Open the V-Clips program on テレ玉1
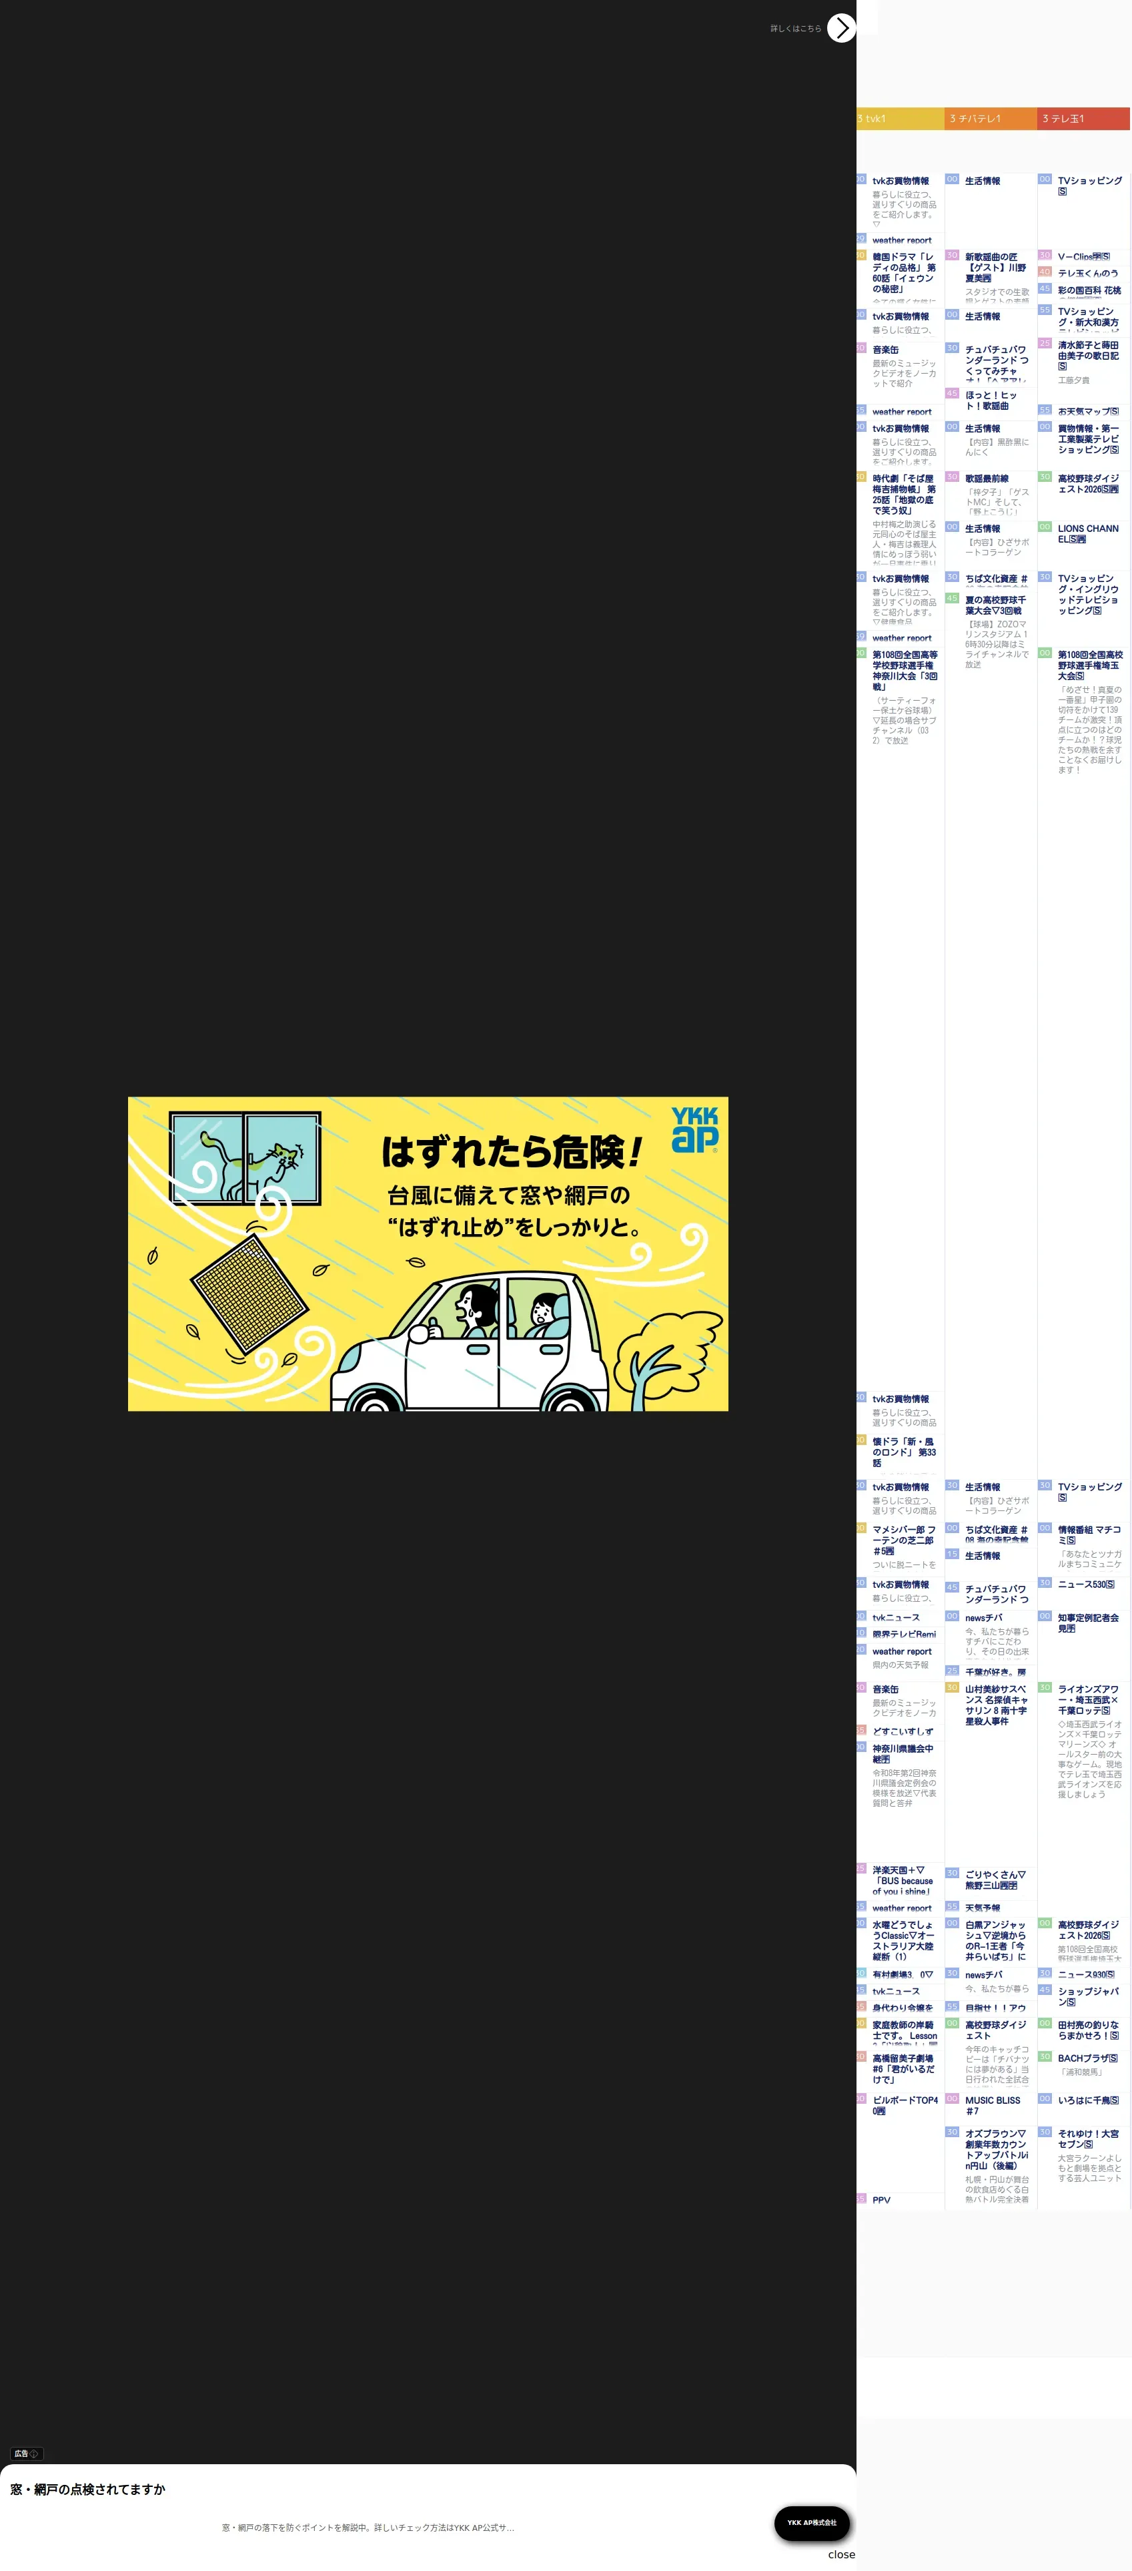 point(1084,256)
